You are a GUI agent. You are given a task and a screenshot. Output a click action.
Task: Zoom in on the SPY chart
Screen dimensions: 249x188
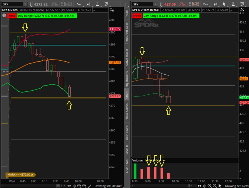point(210,186)
